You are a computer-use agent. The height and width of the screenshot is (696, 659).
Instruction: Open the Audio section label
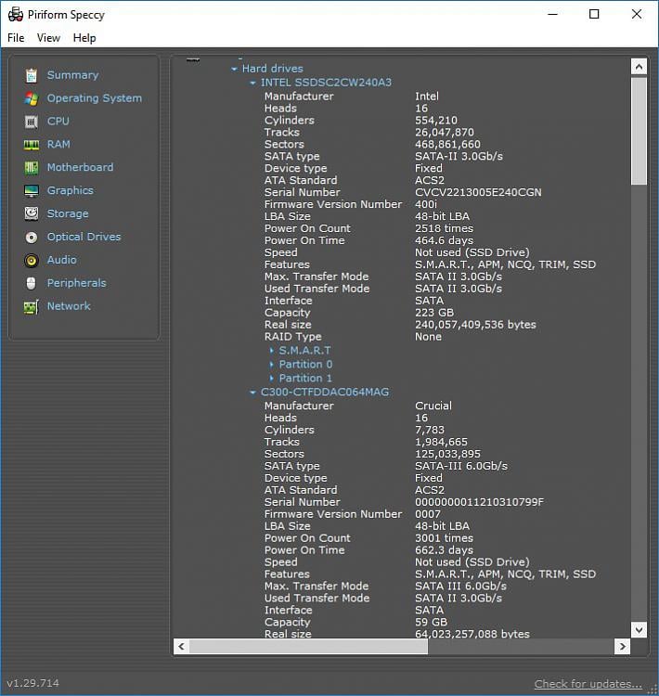pos(62,260)
